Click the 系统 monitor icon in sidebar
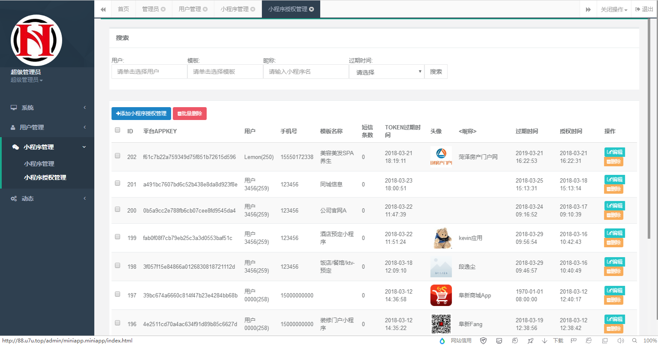 pyautogui.click(x=14, y=108)
